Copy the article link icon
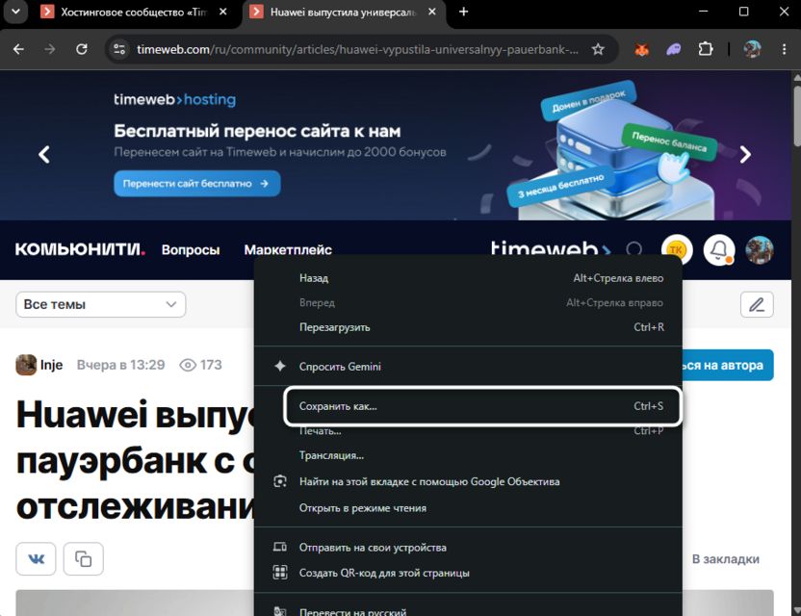 click(x=83, y=559)
